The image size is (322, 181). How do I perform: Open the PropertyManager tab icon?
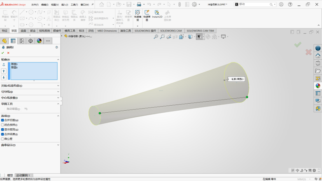13,41
